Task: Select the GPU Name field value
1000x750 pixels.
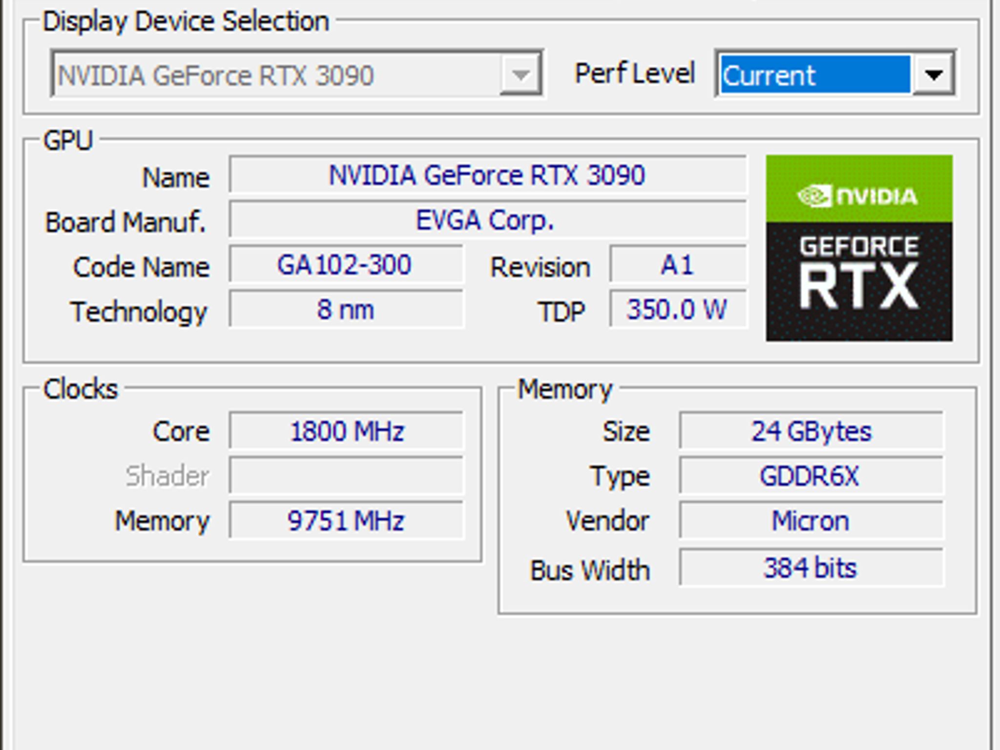Action: (487, 175)
